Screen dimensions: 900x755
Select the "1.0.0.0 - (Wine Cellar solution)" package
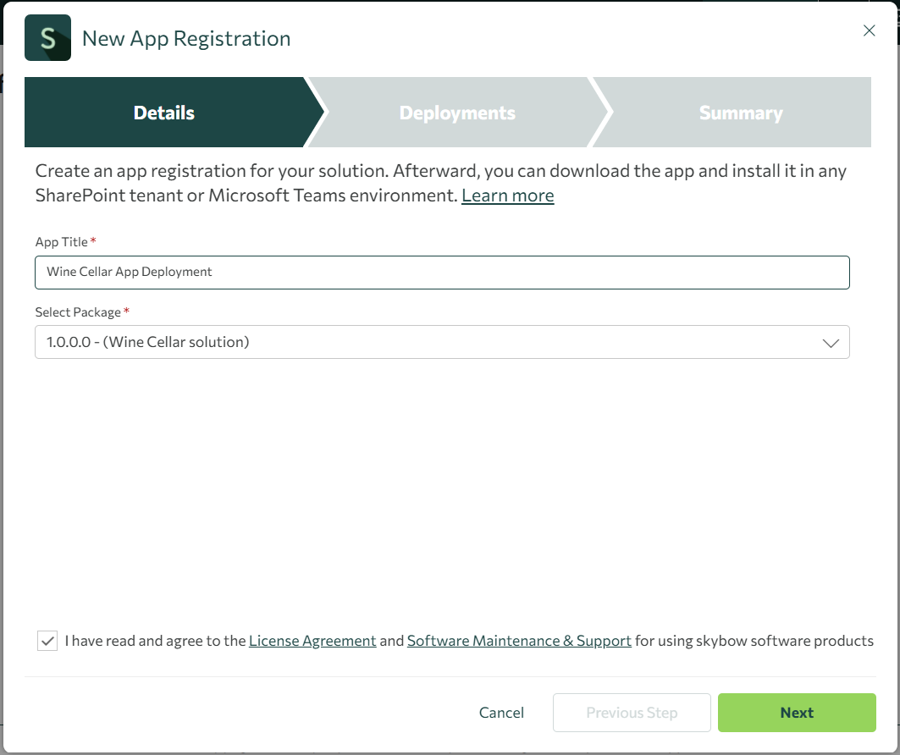click(x=442, y=342)
